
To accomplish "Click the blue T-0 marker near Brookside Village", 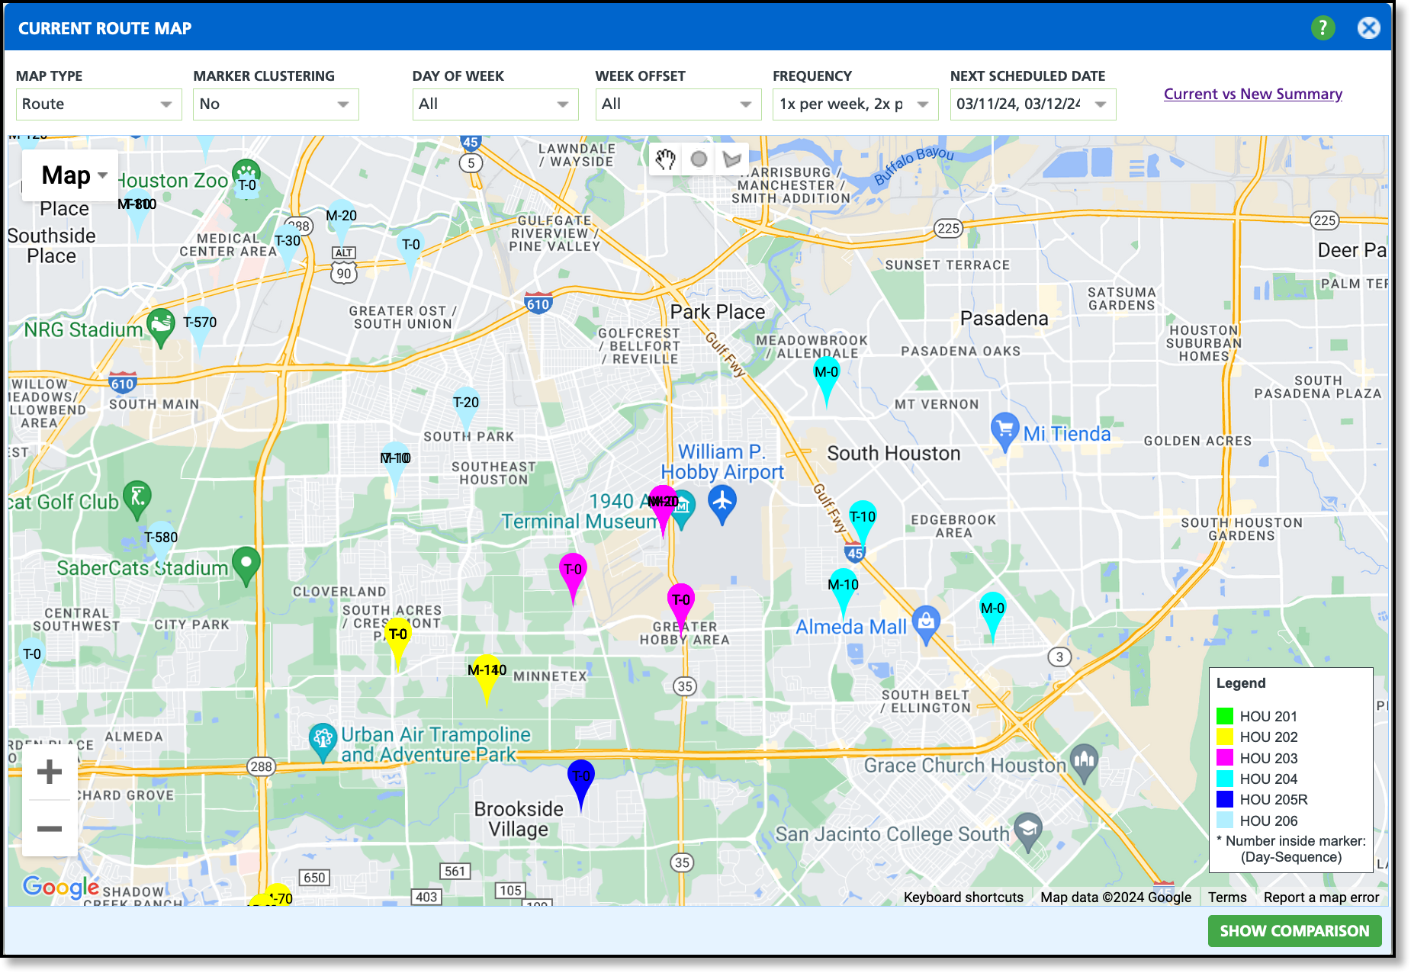I will pos(581,784).
